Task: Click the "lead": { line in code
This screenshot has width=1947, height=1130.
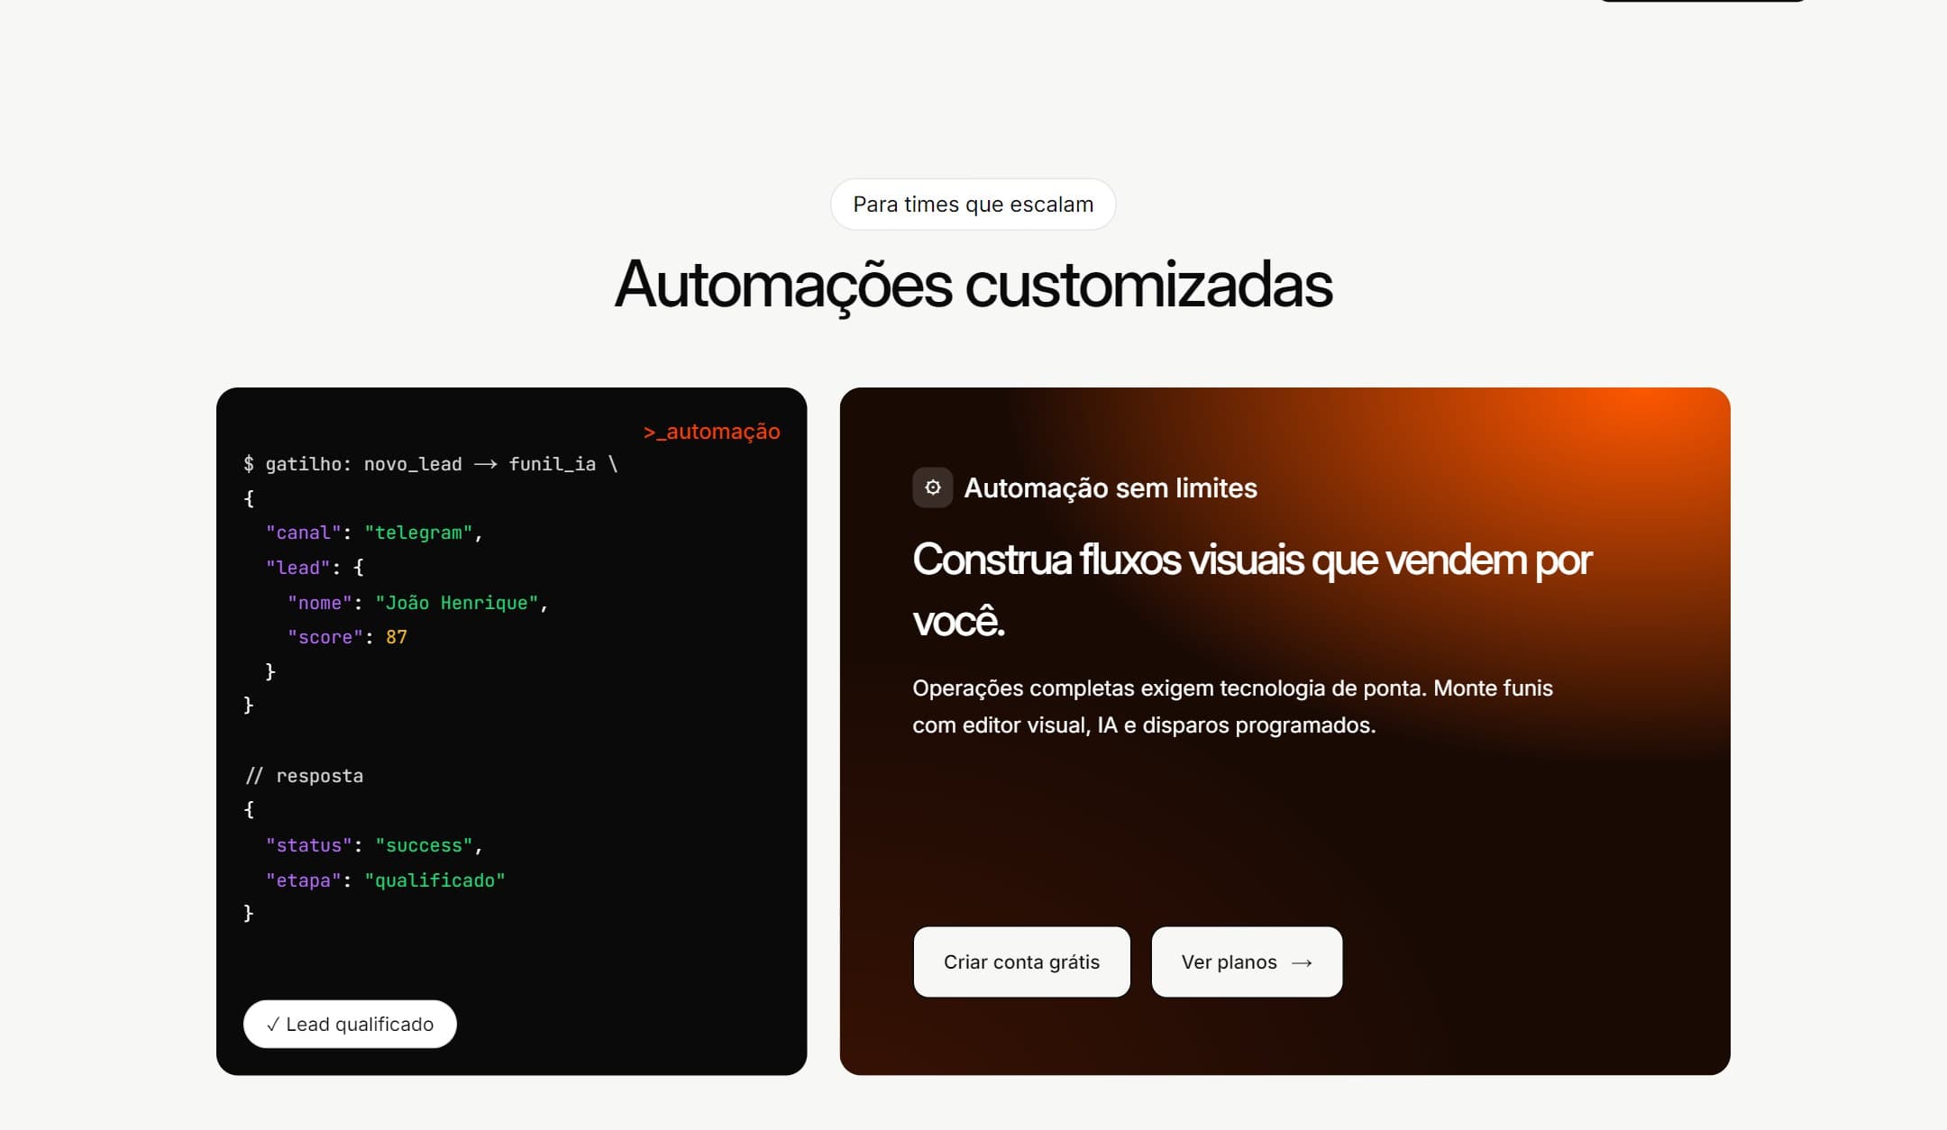Action: (315, 568)
